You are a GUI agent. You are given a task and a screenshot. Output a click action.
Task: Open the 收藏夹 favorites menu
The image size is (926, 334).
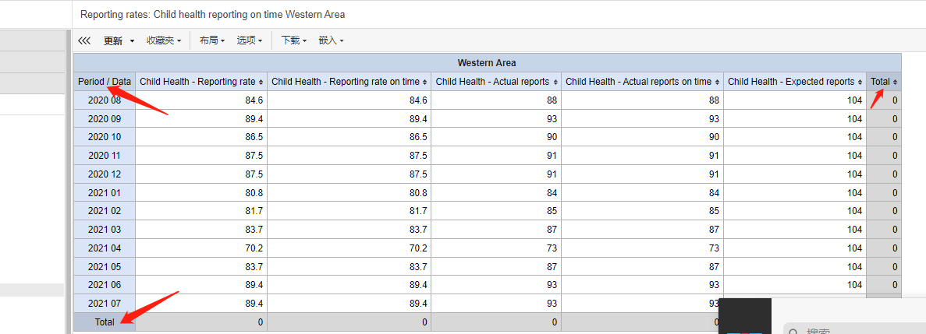pyautogui.click(x=164, y=40)
